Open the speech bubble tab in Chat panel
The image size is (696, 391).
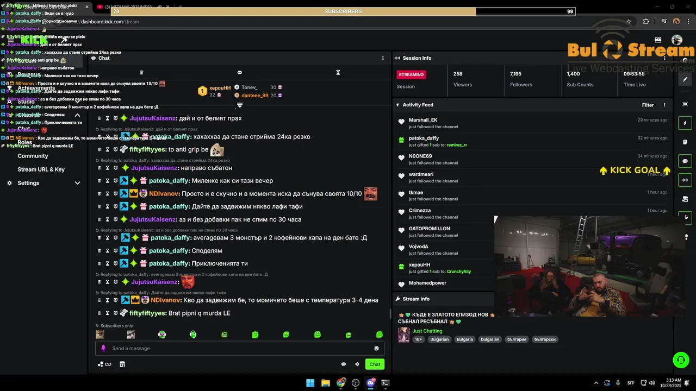click(240, 72)
